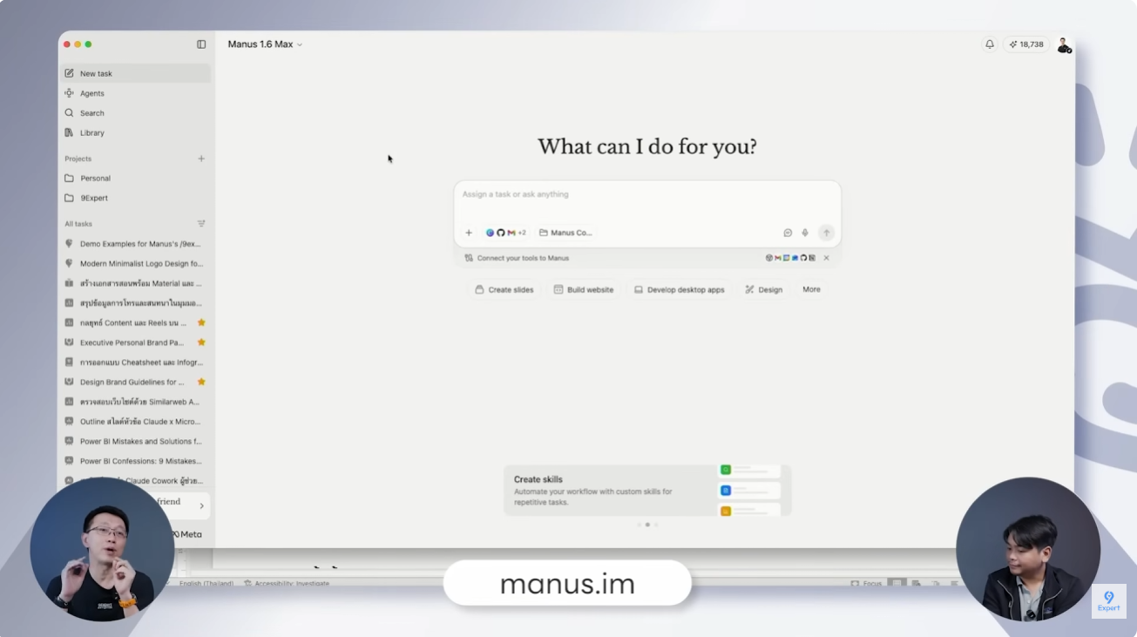Open the Agents section
This screenshot has width=1137, height=637.
135,93
